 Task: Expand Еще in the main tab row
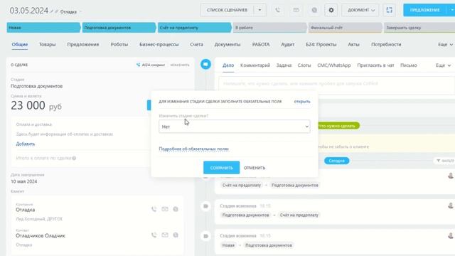[x=445, y=44]
